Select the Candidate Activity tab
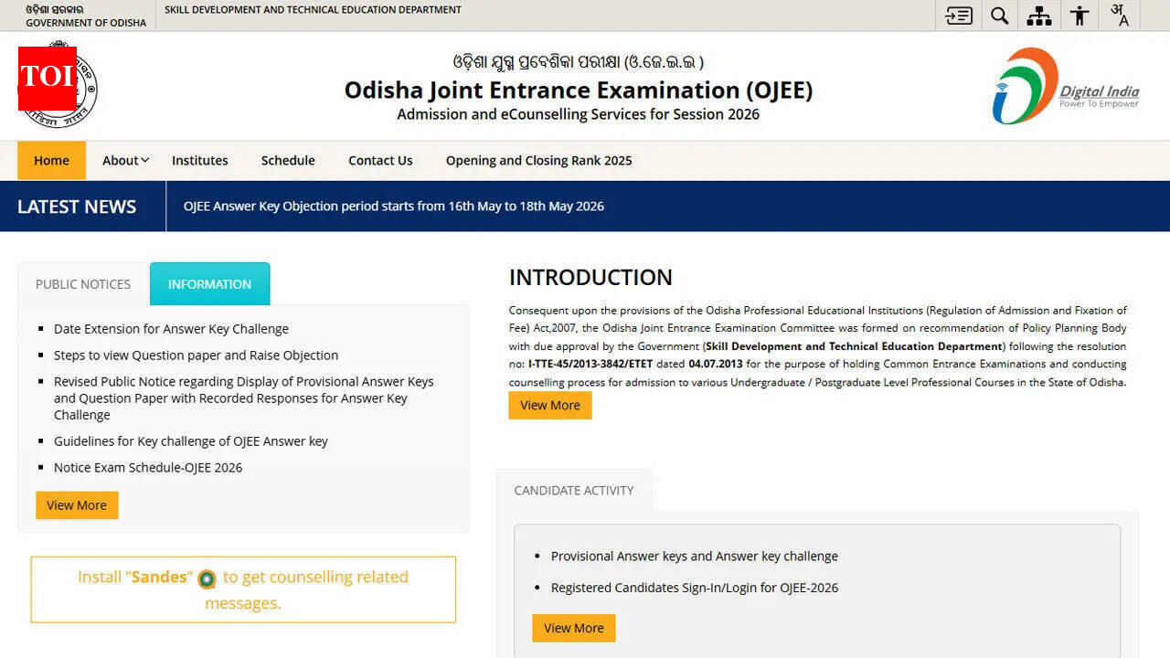Screen dimensions: 1170x658 tap(574, 491)
